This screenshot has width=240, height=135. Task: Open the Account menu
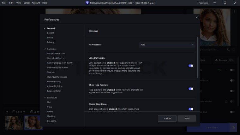point(36,3)
